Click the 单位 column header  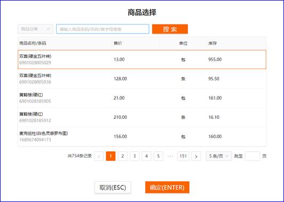(183, 43)
